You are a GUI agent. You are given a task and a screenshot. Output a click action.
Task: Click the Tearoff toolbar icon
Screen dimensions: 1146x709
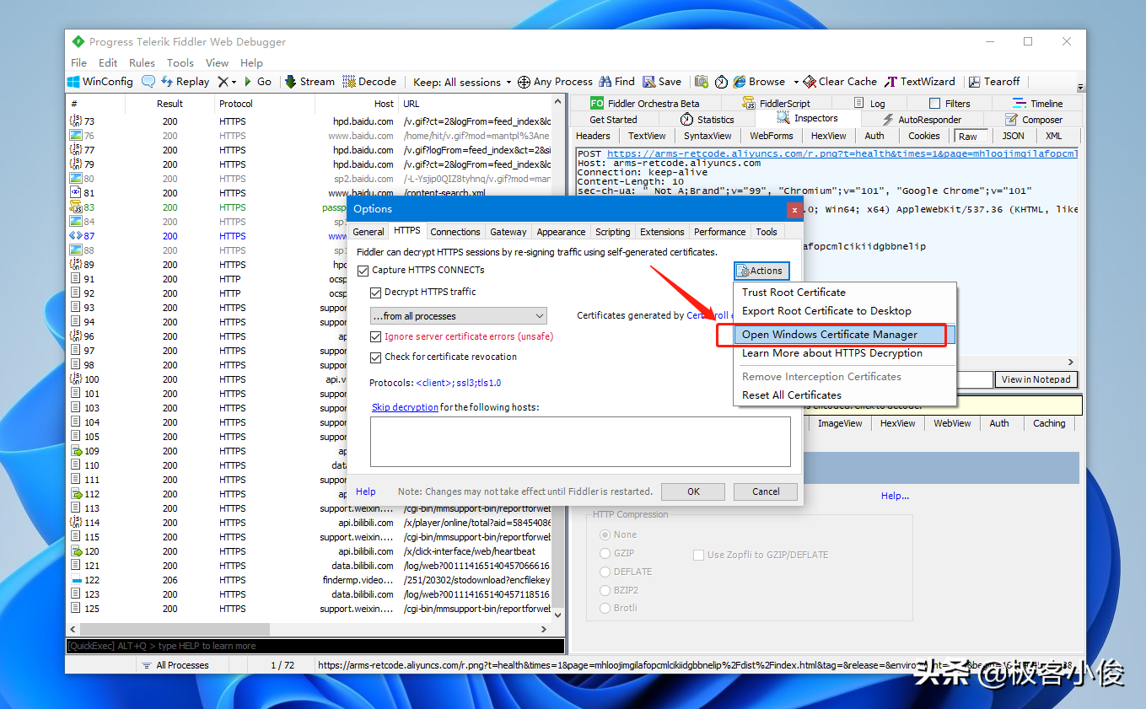point(974,82)
